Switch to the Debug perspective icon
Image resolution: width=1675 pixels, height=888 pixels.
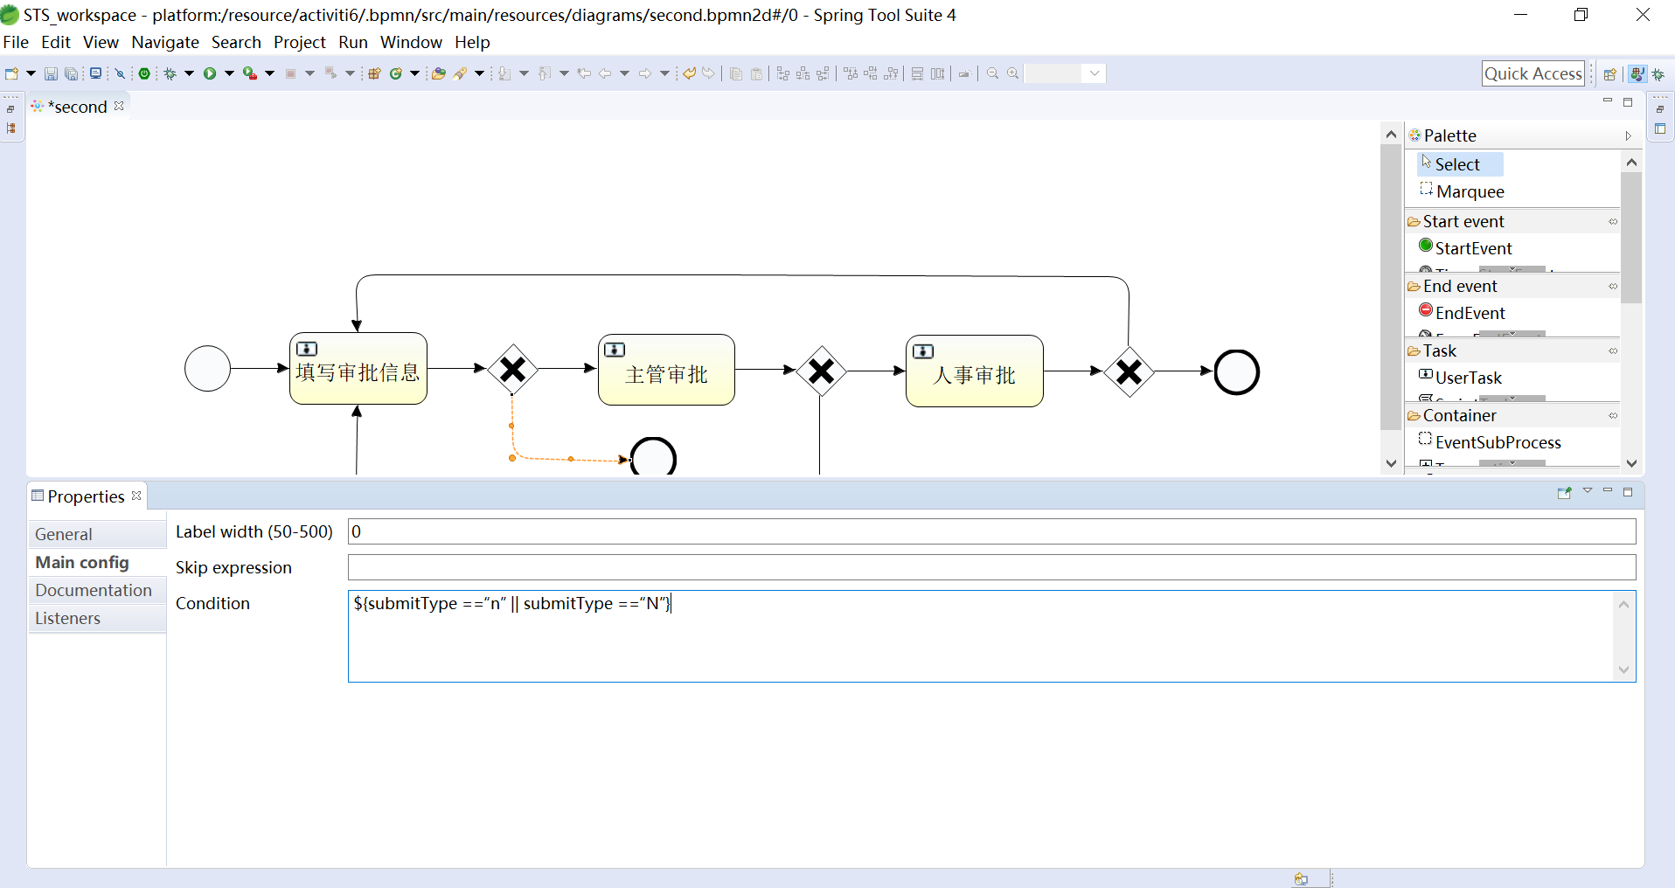[1658, 74]
